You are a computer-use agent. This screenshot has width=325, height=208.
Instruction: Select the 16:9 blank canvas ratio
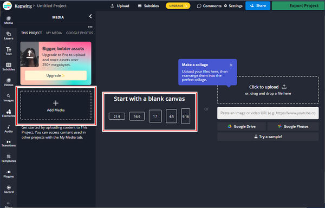pyautogui.click(x=137, y=116)
